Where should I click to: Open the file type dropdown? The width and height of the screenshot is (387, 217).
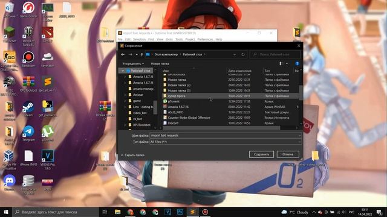[299, 142]
